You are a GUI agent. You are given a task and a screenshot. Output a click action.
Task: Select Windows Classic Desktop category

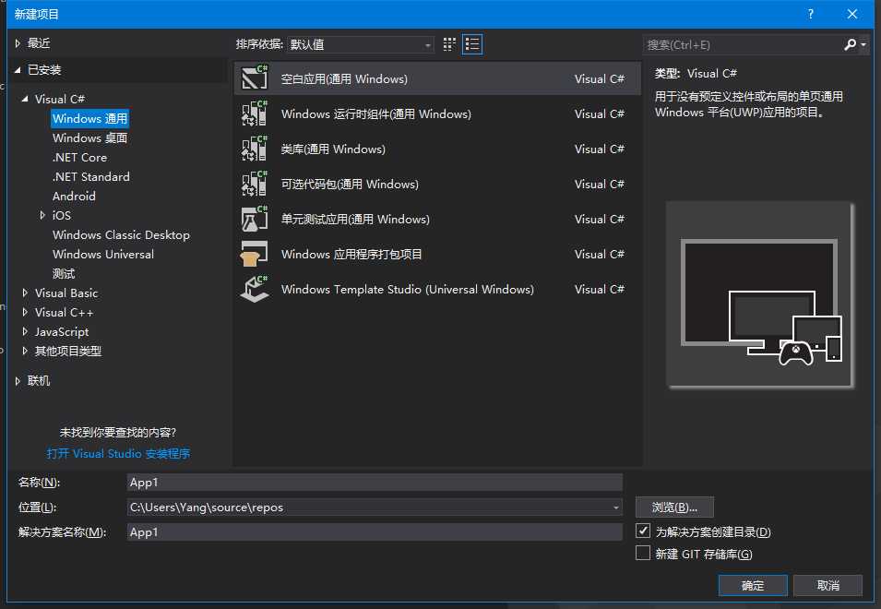pos(121,235)
